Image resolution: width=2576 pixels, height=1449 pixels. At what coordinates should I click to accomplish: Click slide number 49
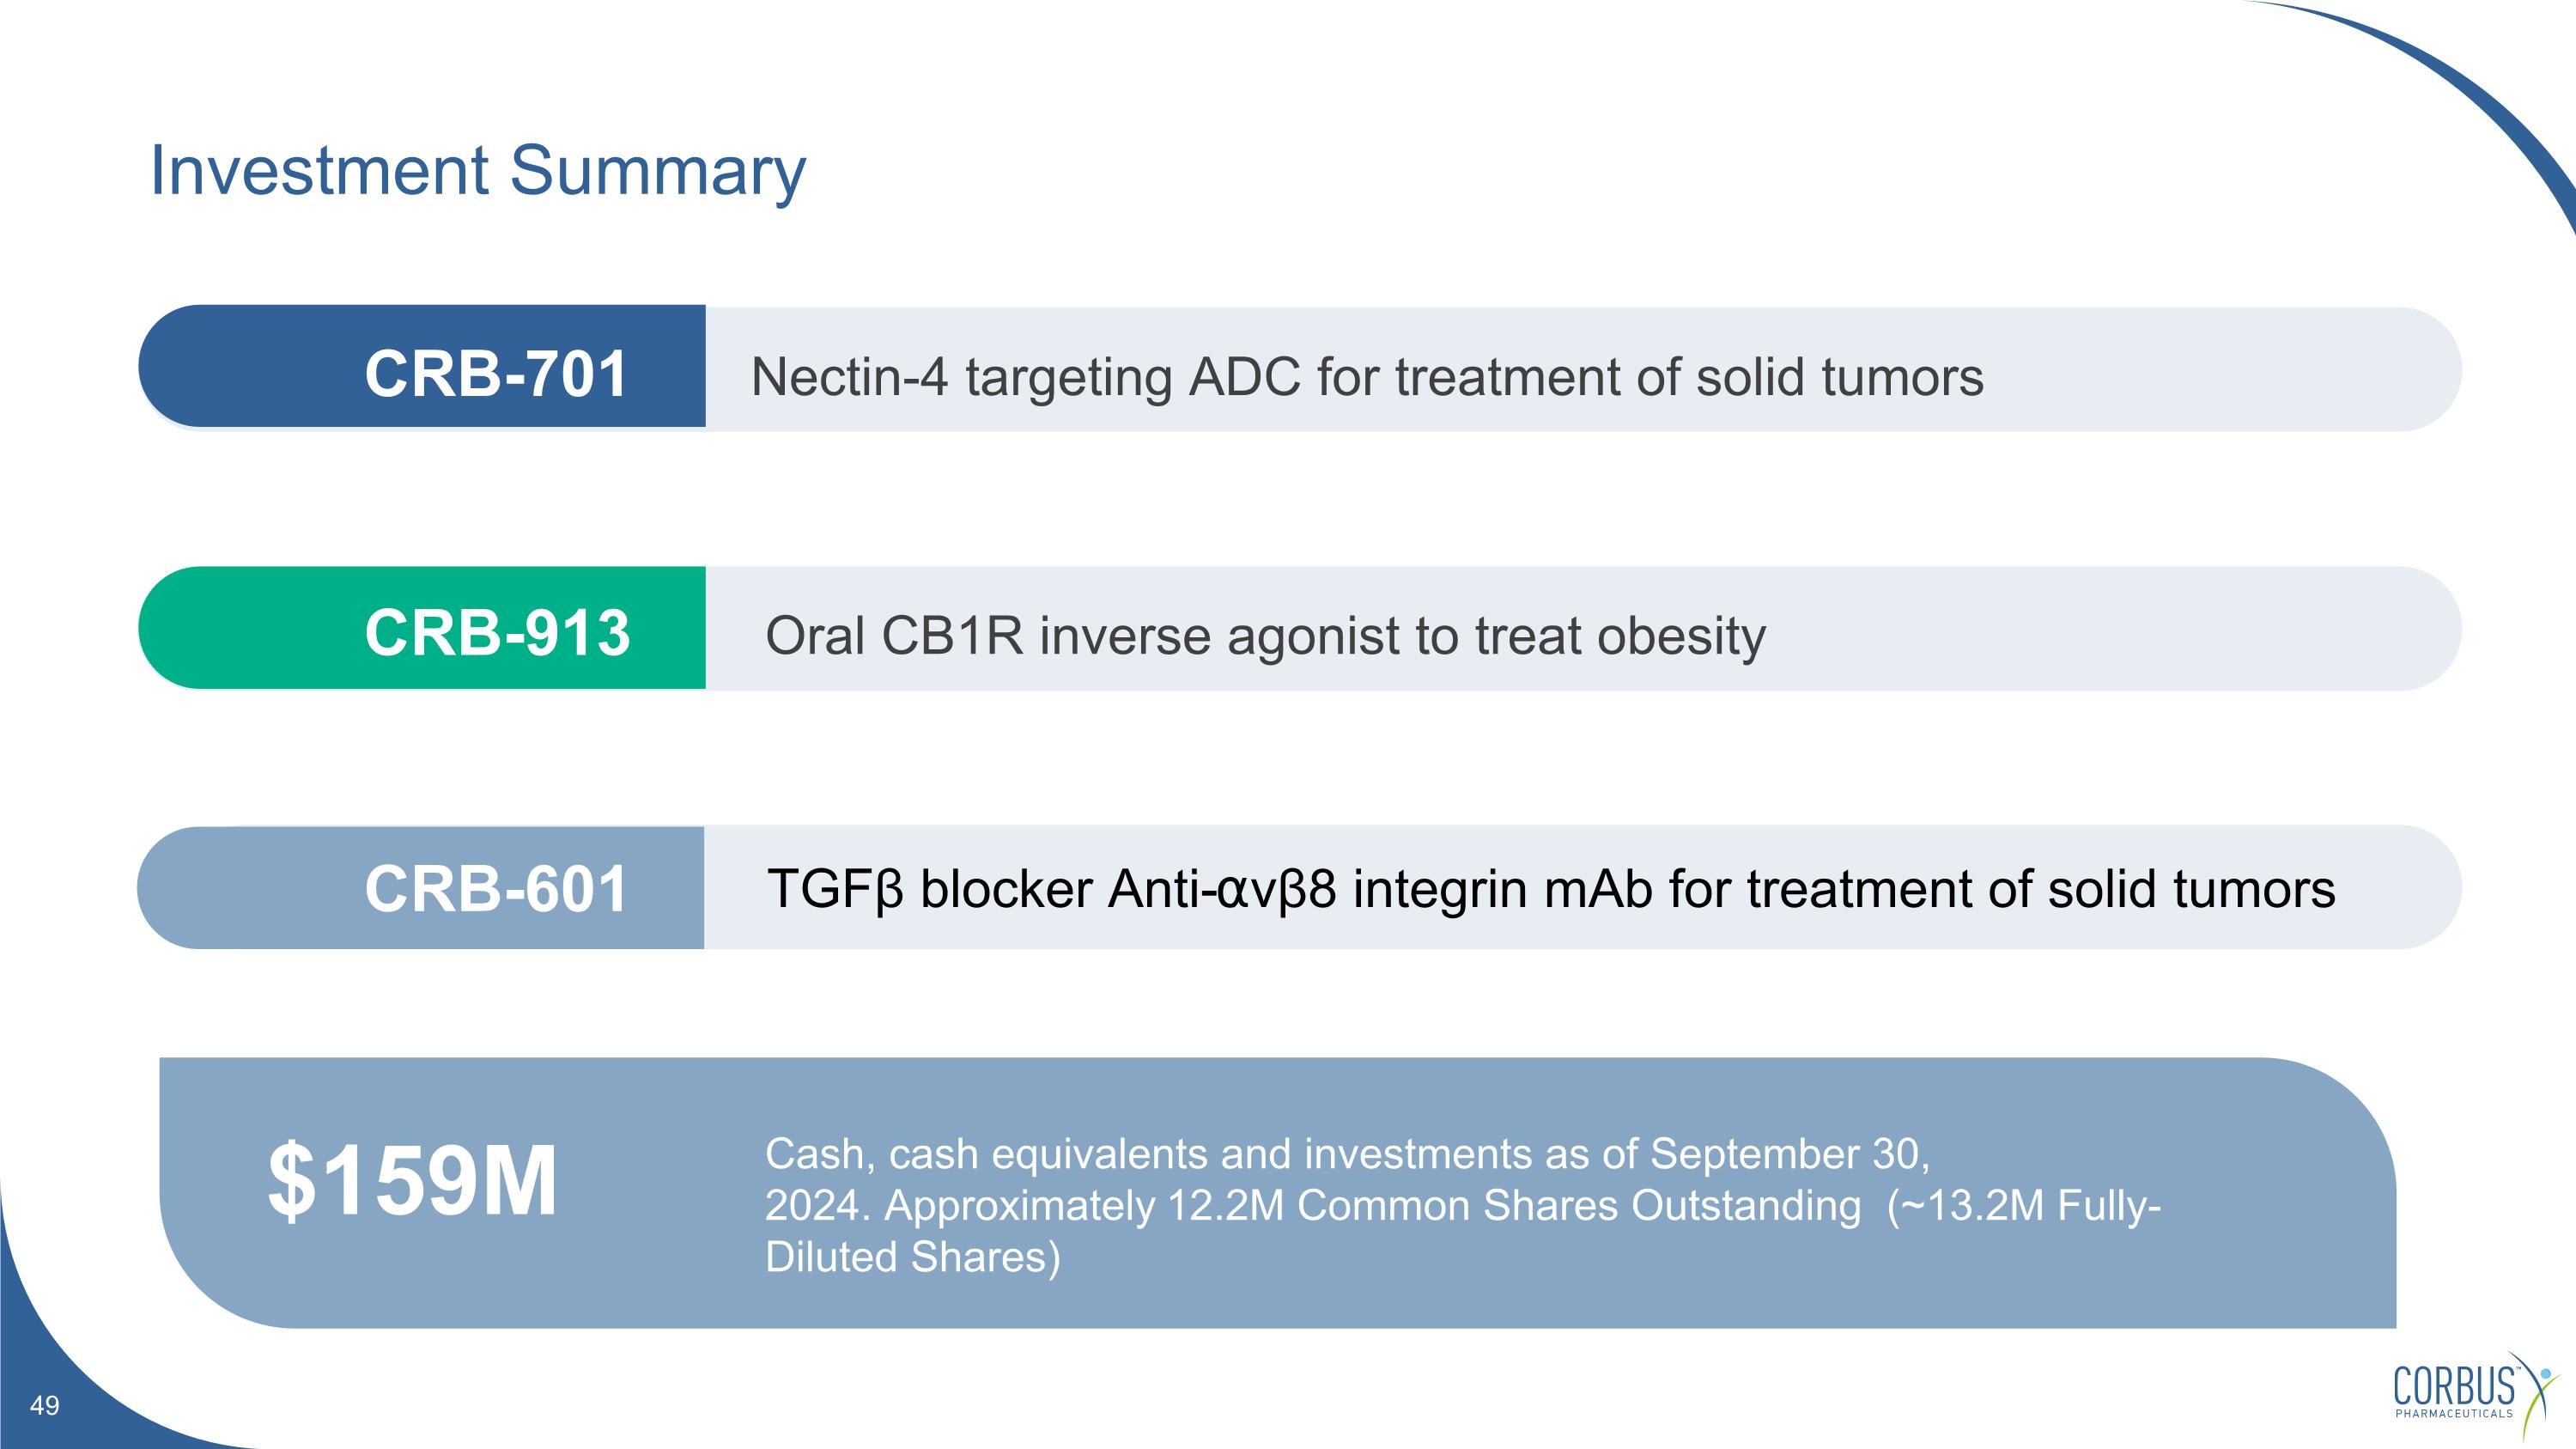click(44, 1406)
